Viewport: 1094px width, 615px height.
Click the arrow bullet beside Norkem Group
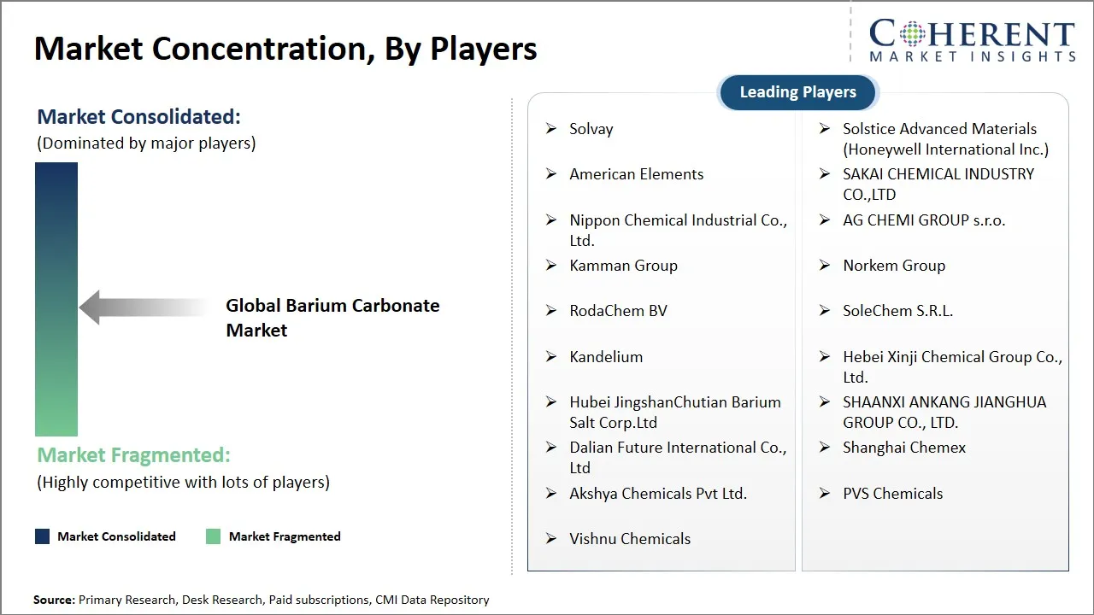[825, 266]
